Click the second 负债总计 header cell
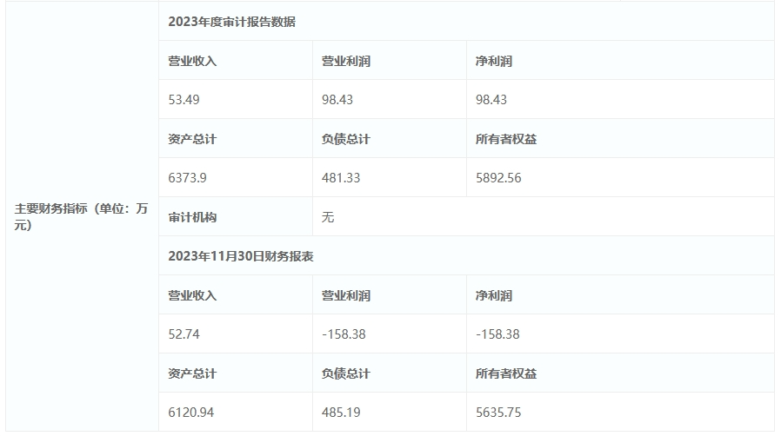This screenshot has width=781, height=436. (345, 373)
